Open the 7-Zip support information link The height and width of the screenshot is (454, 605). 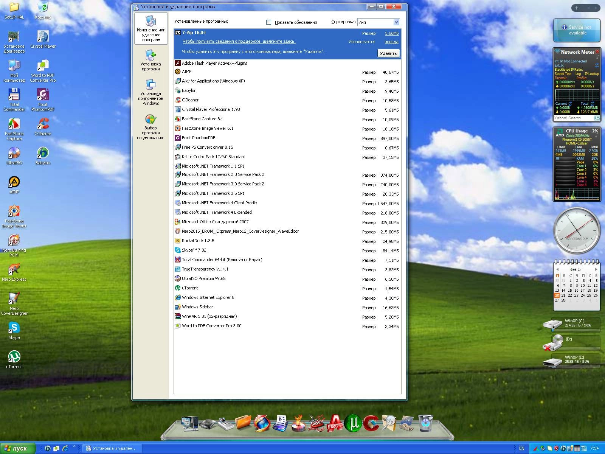click(239, 42)
